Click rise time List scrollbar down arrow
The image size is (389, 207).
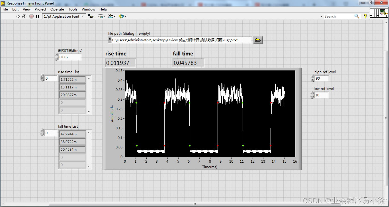click(x=89, y=112)
